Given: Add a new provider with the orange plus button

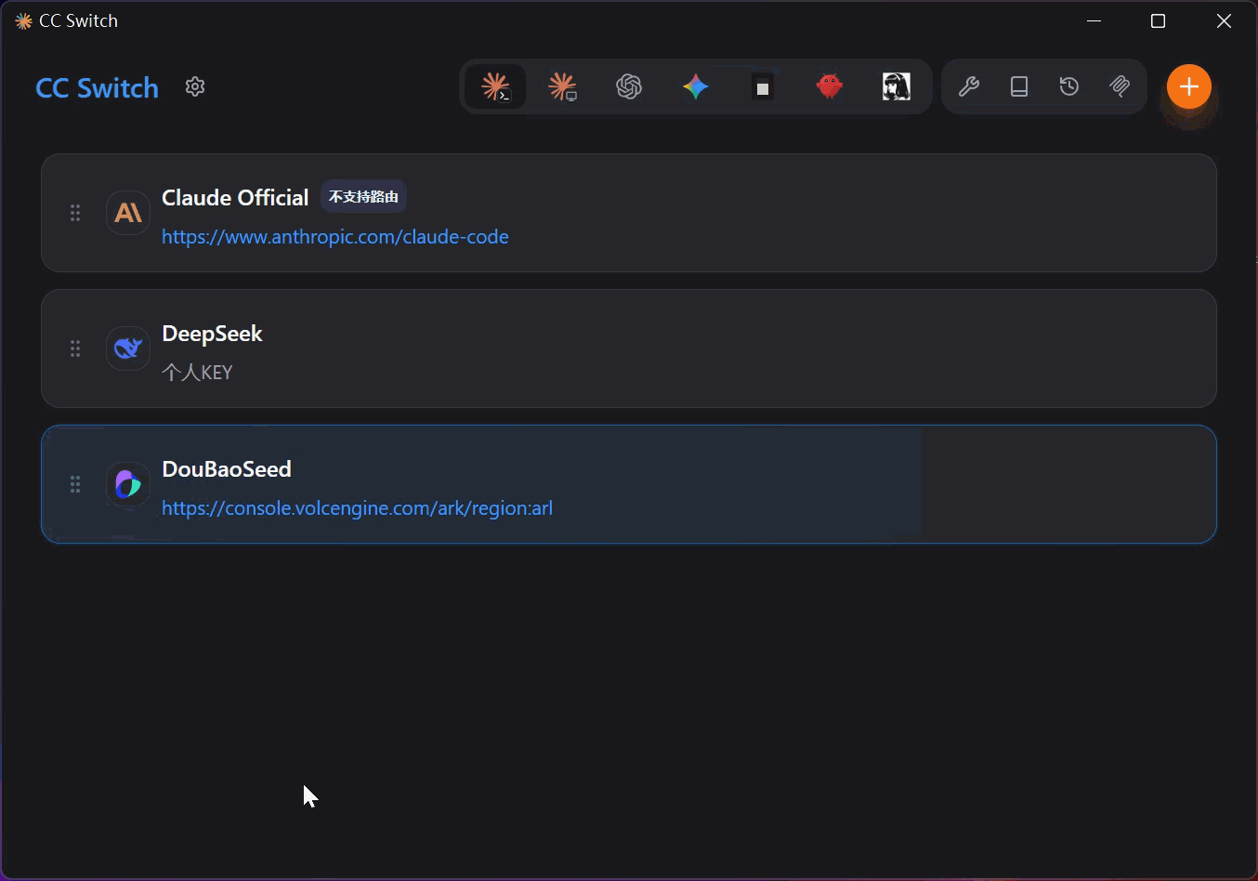Looking at the screenshot, I should (1189, 86).
